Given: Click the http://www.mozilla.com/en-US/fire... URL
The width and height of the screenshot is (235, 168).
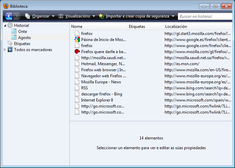Looking at the screenshot, I should (x=198, y=70).
